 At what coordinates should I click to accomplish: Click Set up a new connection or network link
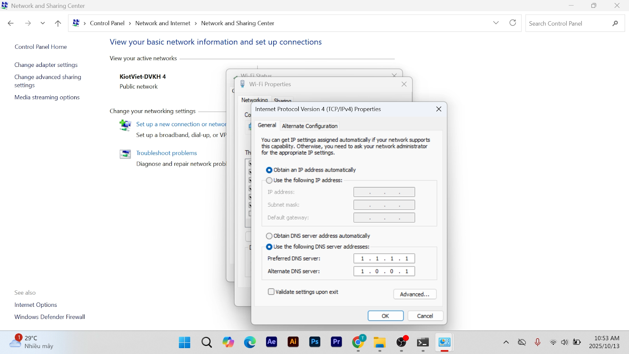181,124
